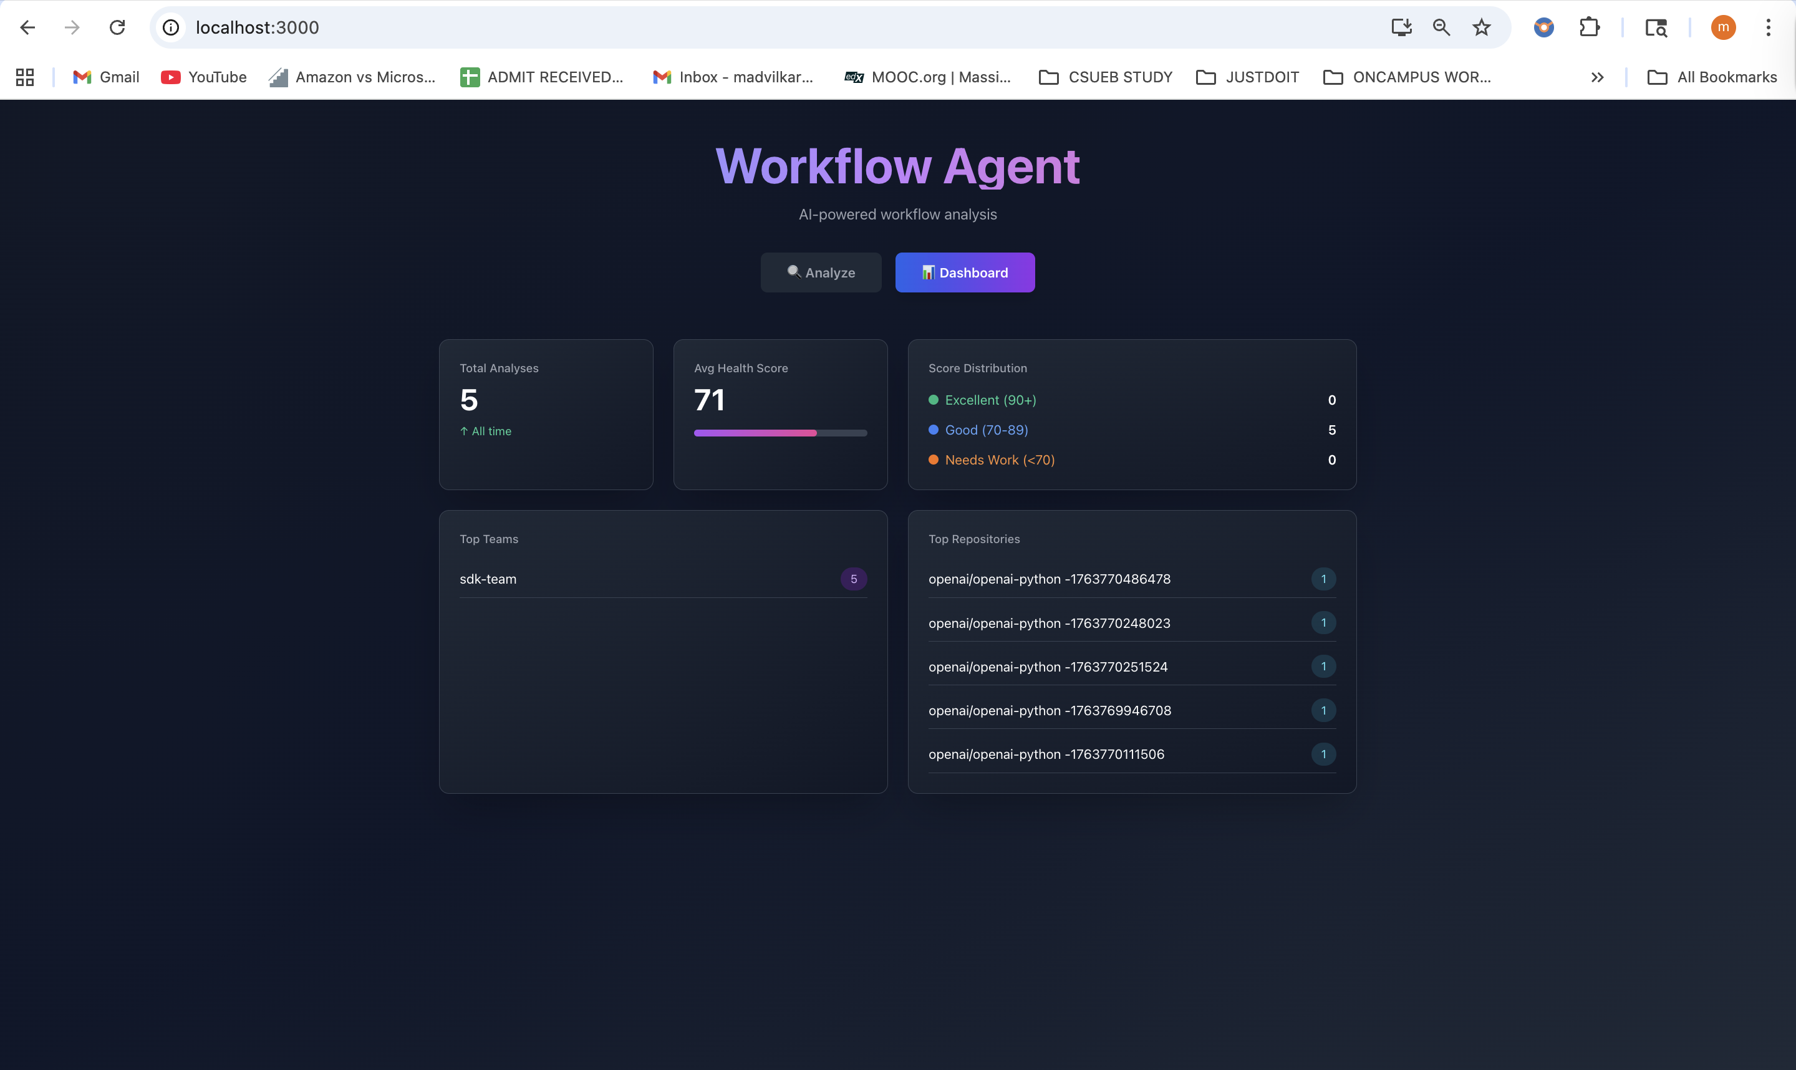Open the browser extensions puzzle icon
This screenshot has height=1070, width=1796.
click(1589, 27)
